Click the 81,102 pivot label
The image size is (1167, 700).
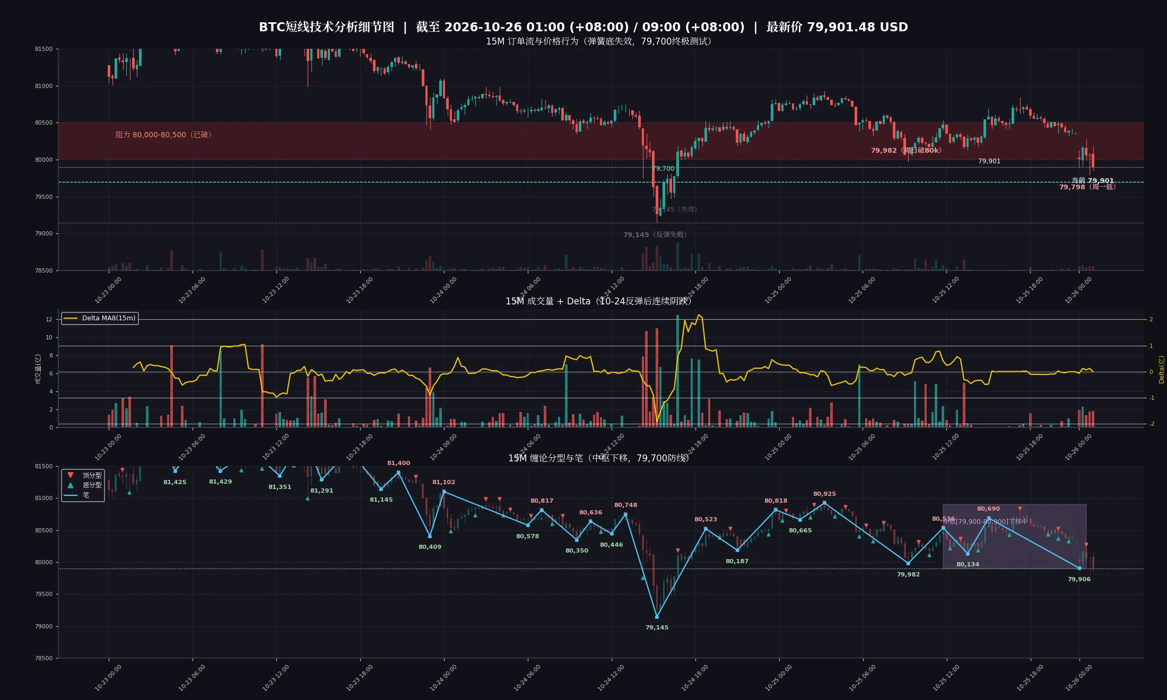(444, 482)
